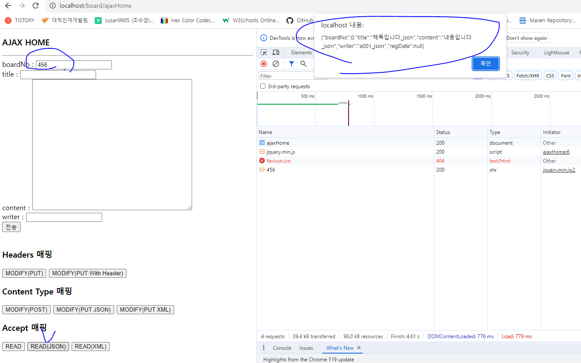This screenshot has width=581, height=363.
Task: Switch to the Lighthouse tab
Action: 557,53
